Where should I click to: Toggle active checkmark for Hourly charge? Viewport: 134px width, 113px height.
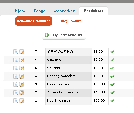[x=112, y=101]
